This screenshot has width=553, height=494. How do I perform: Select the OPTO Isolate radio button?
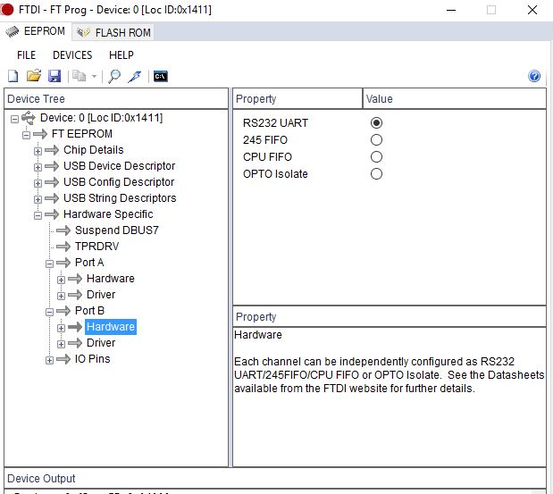click(x=376, y=173)
